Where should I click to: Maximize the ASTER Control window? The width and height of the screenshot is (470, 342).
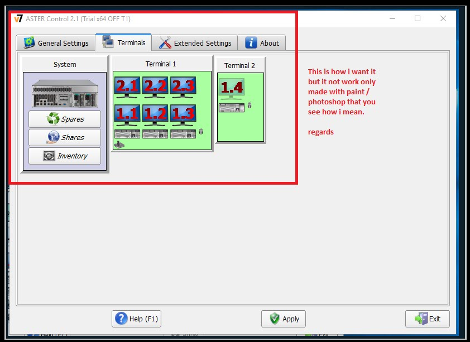tap(418, 18)
